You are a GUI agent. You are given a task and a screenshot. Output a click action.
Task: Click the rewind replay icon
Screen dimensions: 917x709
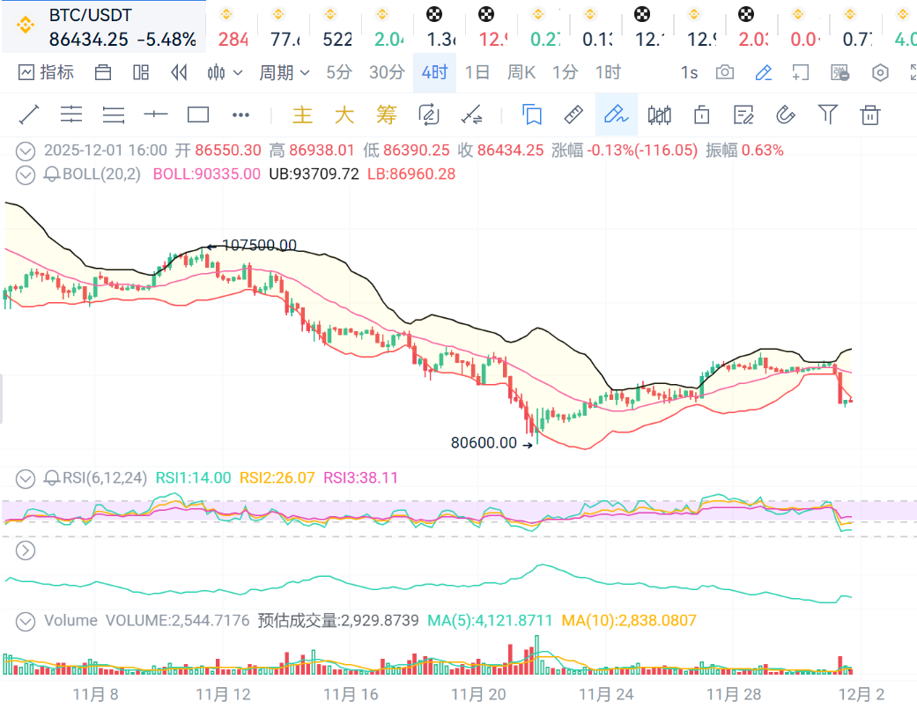[179, 72]
